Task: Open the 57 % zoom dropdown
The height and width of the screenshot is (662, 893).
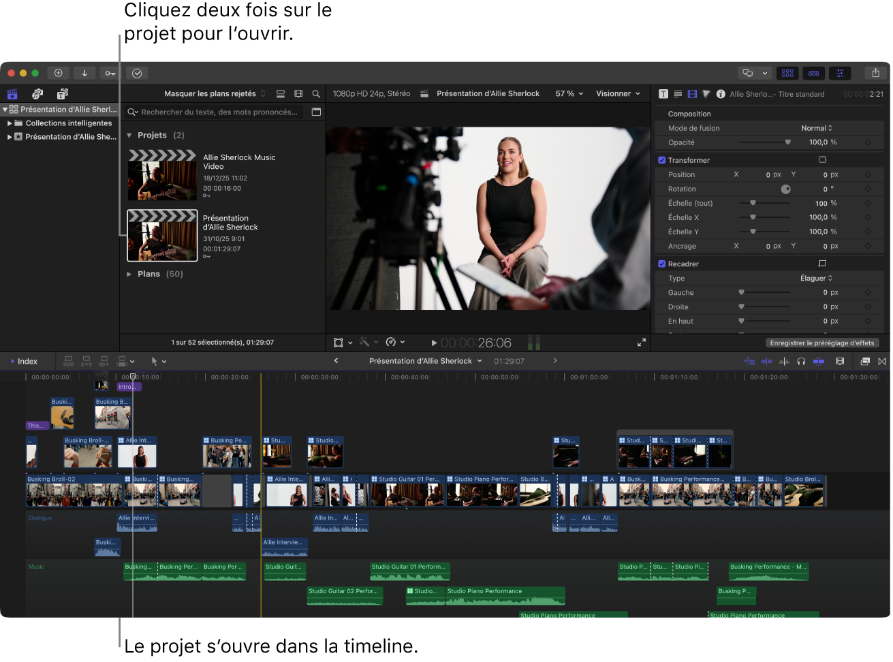Action: tap(569, 94)
